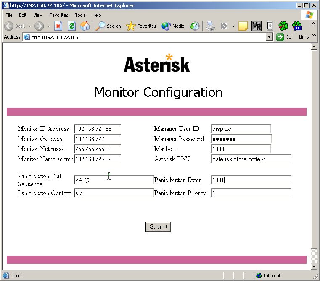
Task: Click the Monitor Gateway field
Action: [98, 139]
